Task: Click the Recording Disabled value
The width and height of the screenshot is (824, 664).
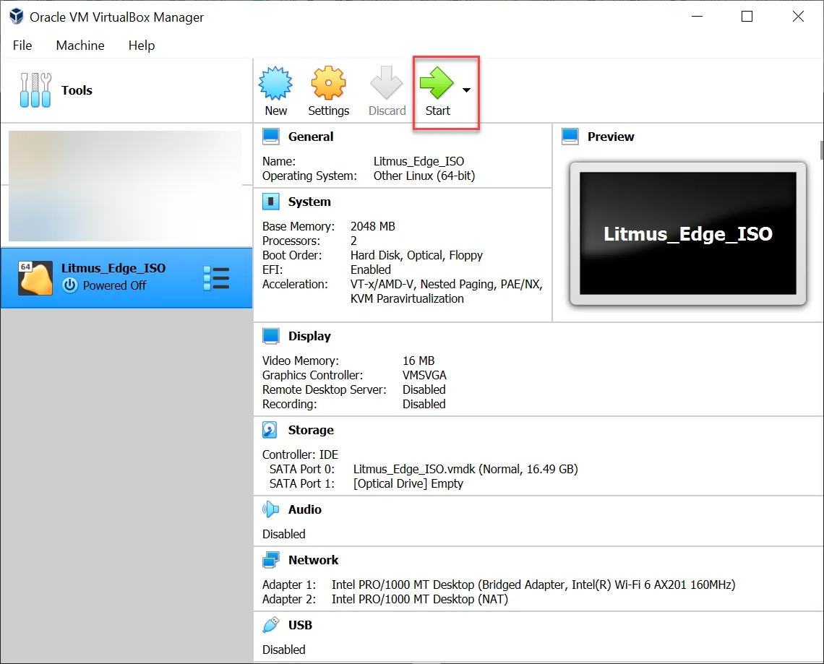Action: [x=424, y=404]
